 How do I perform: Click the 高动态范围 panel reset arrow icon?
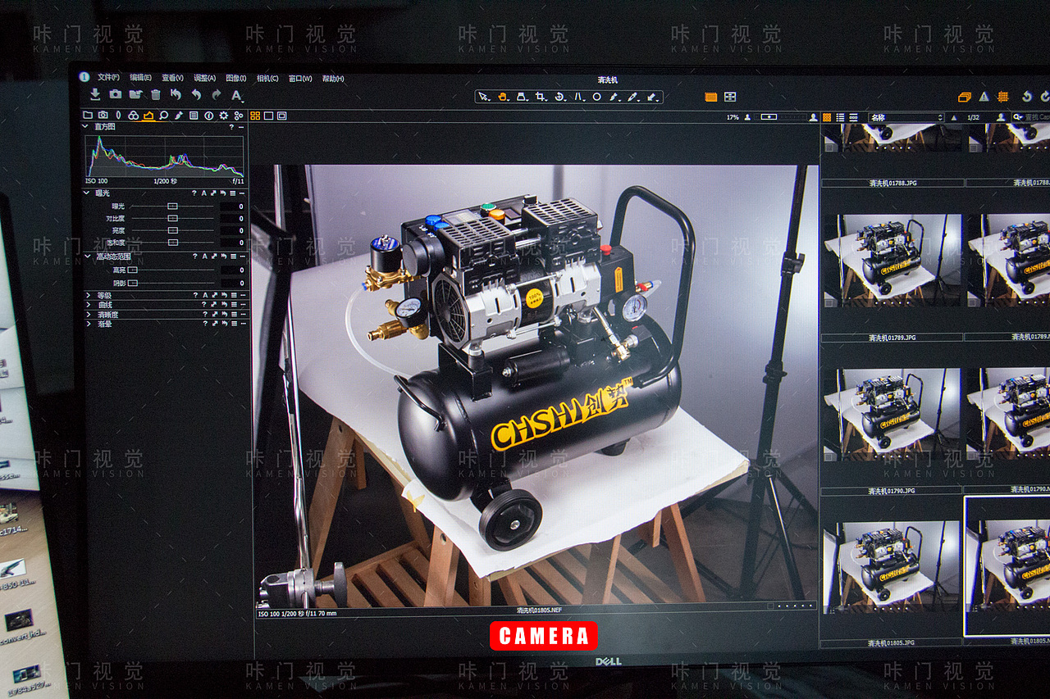(x=223, y=256)
